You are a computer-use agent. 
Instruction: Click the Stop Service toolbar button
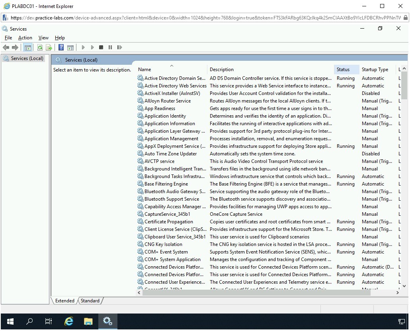pos(101,47)
